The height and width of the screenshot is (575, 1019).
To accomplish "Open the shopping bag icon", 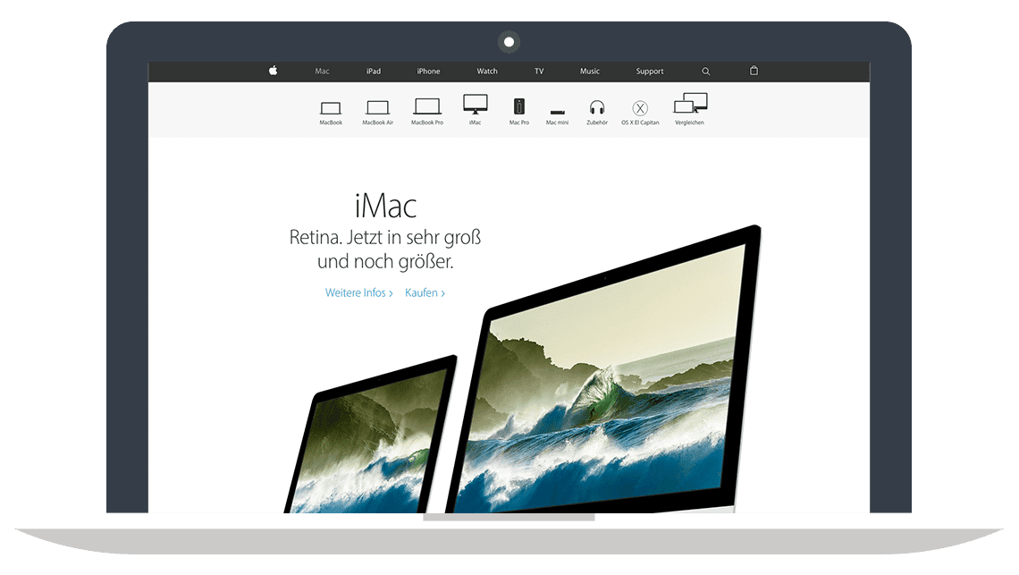I will tap(754, 71).
